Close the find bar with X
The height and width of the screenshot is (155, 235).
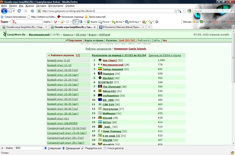[2, 148]
